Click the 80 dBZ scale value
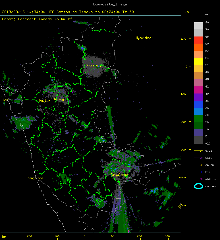 pyautogui.click(x=207, y=22)
